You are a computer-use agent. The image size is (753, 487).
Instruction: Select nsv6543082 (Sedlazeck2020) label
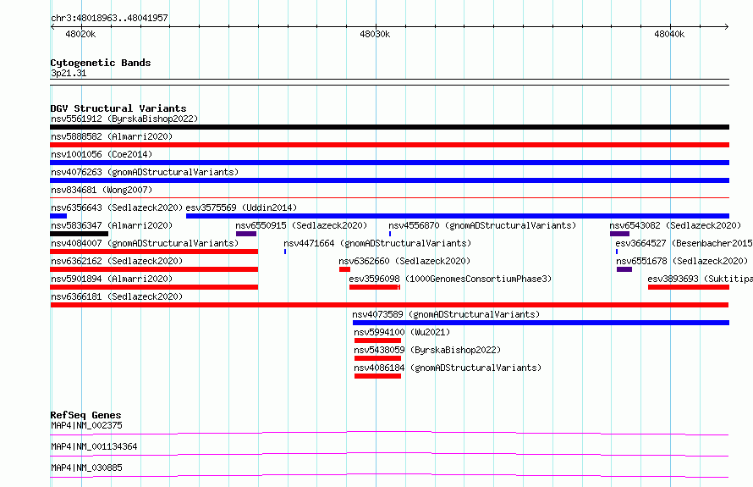(x=675, y=225)
